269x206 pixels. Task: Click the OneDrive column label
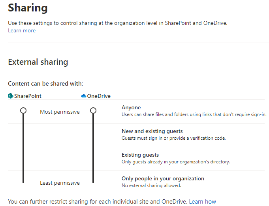click(x=99, y=96)
